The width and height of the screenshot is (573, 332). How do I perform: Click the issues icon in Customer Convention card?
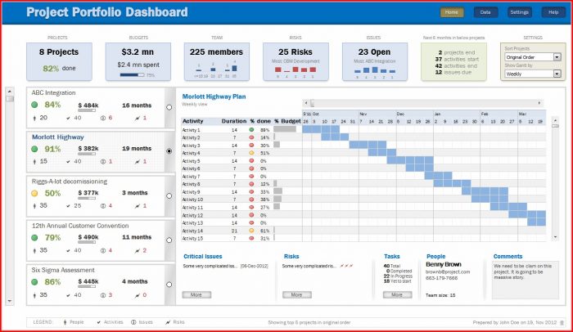point(103,250)
